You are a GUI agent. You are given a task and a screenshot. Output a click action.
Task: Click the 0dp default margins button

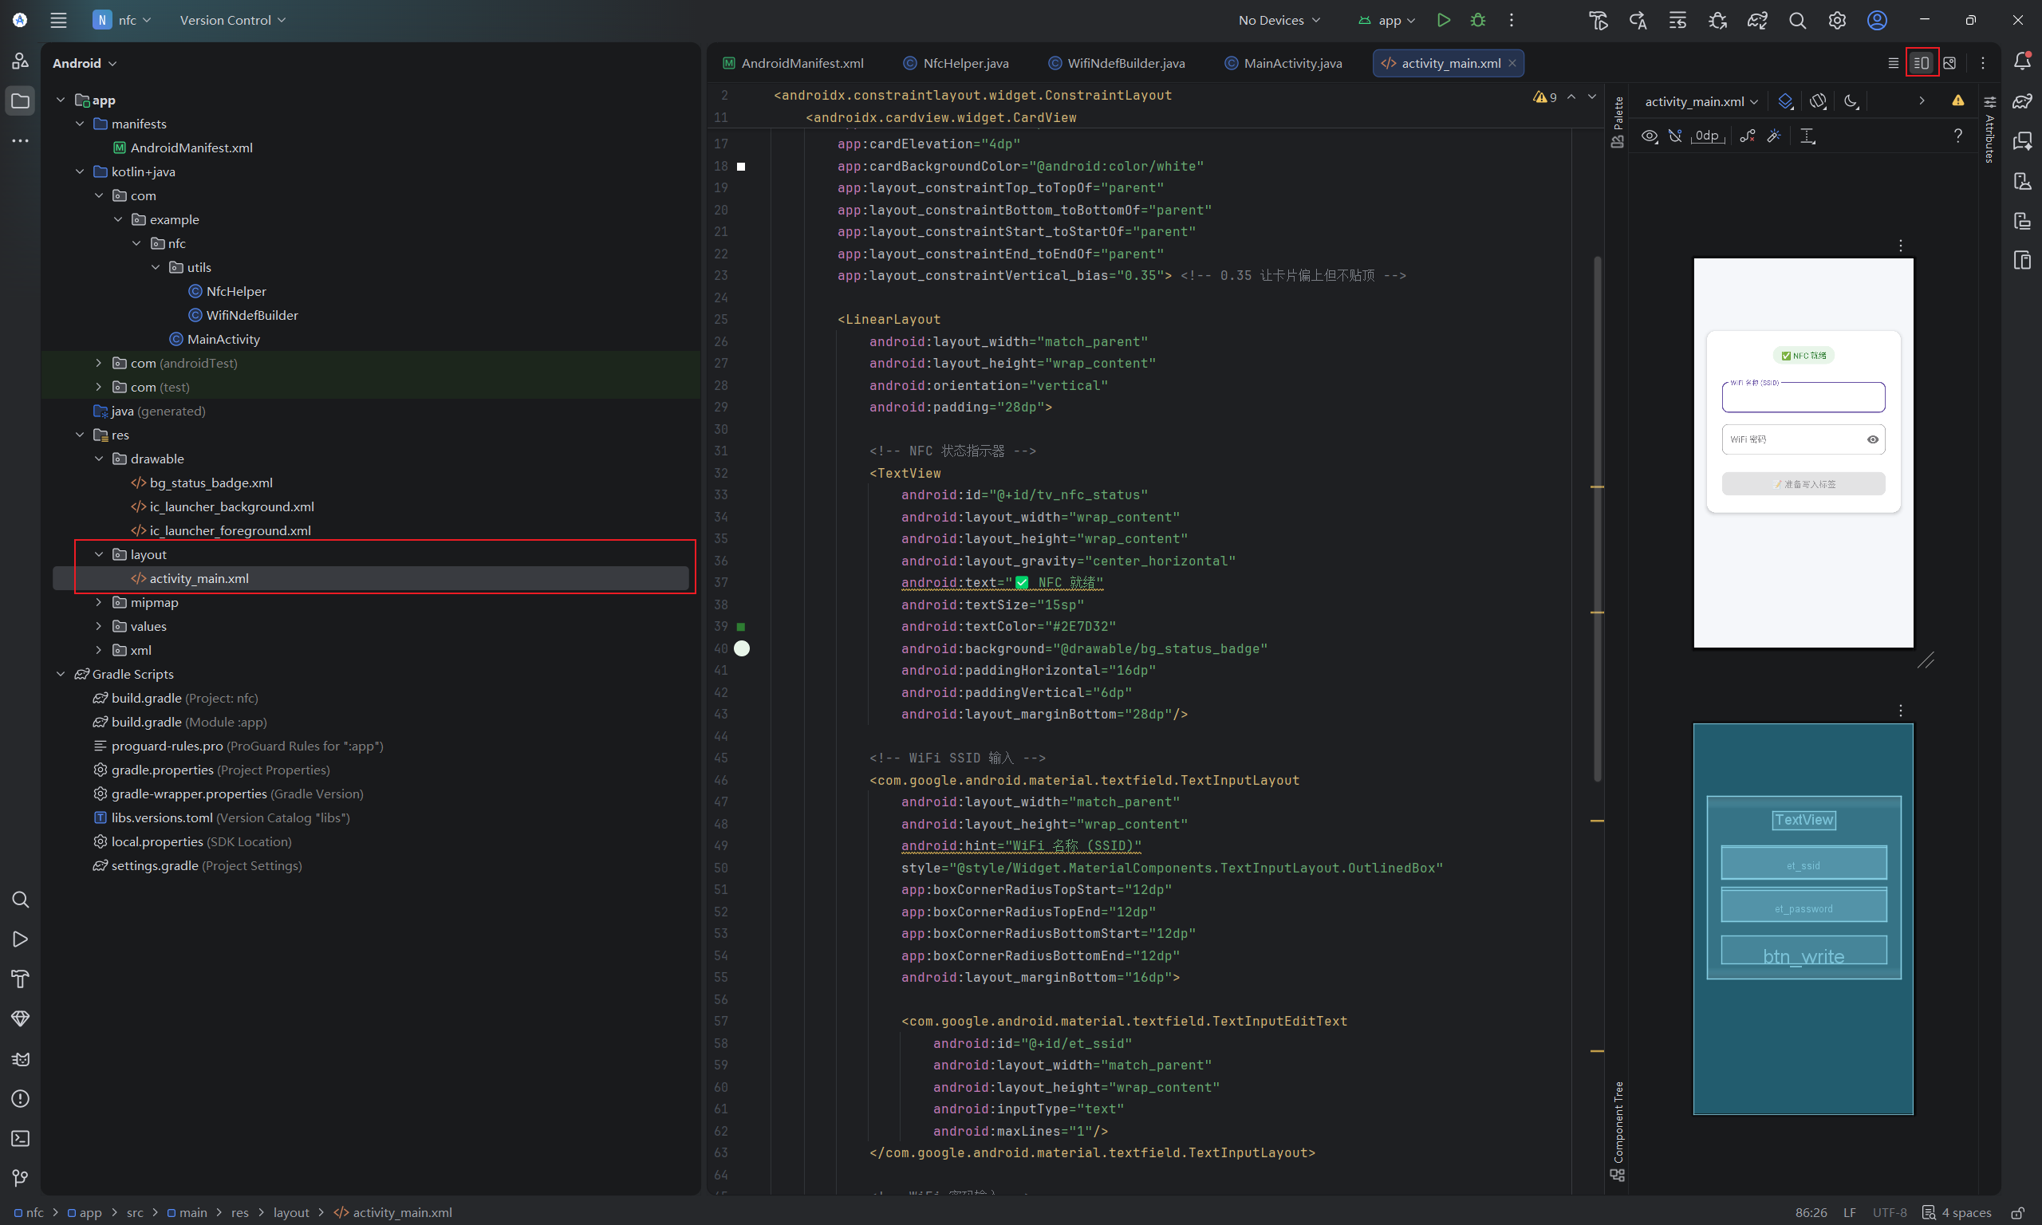(x=1708, y=136)
